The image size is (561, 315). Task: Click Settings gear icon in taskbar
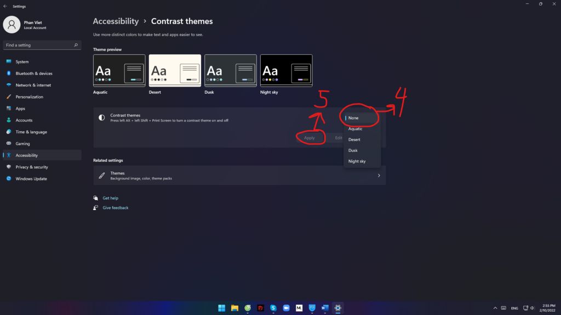tap(337, 308)
